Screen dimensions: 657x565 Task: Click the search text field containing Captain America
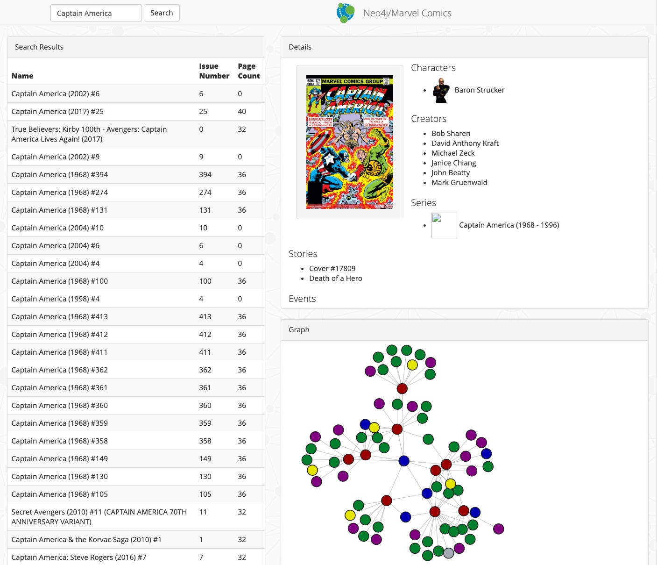click(x=96, y=13)
